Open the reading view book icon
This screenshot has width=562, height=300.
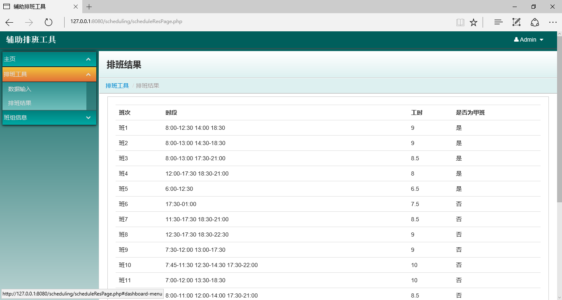click(460, 22)
